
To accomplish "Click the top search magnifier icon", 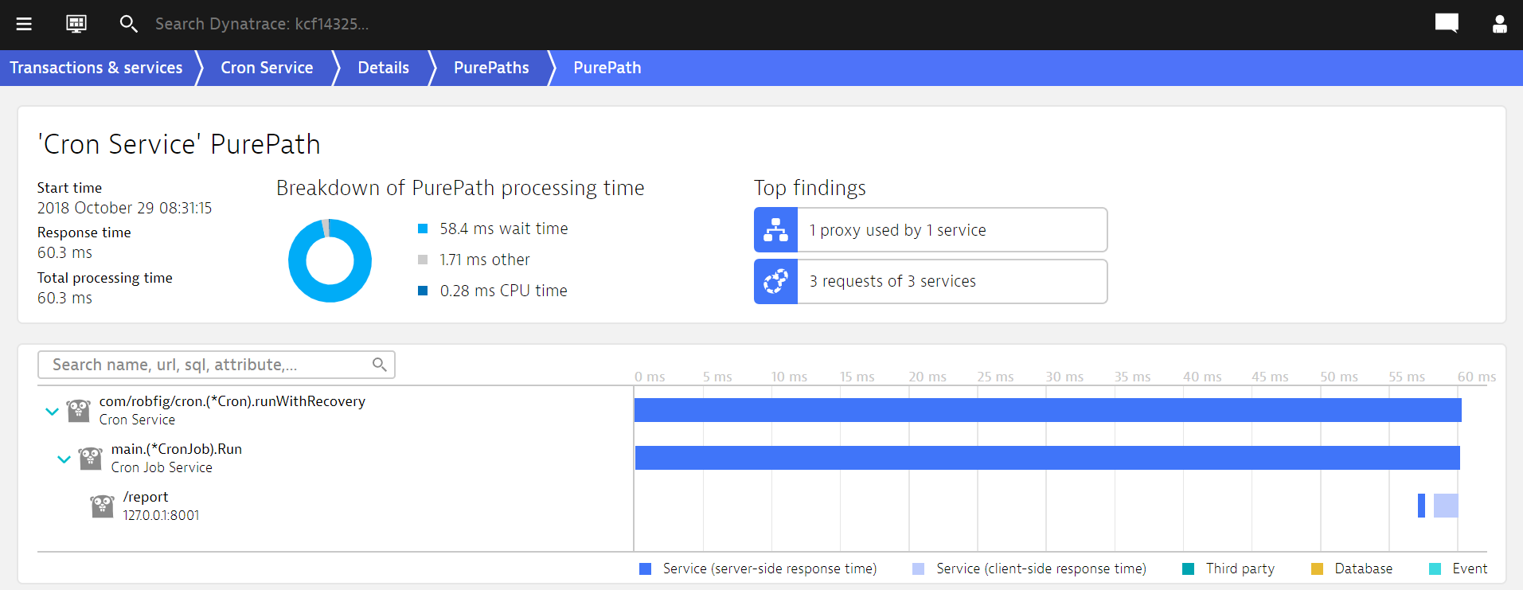I will click(128, 24).
